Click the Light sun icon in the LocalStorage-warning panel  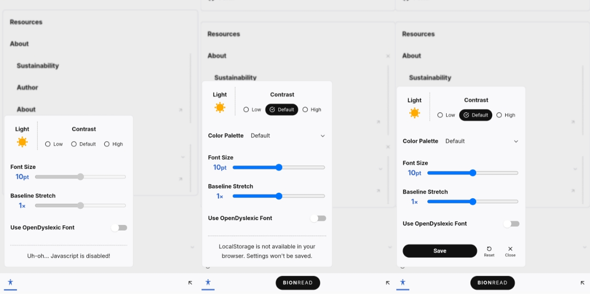click(220, 107)
